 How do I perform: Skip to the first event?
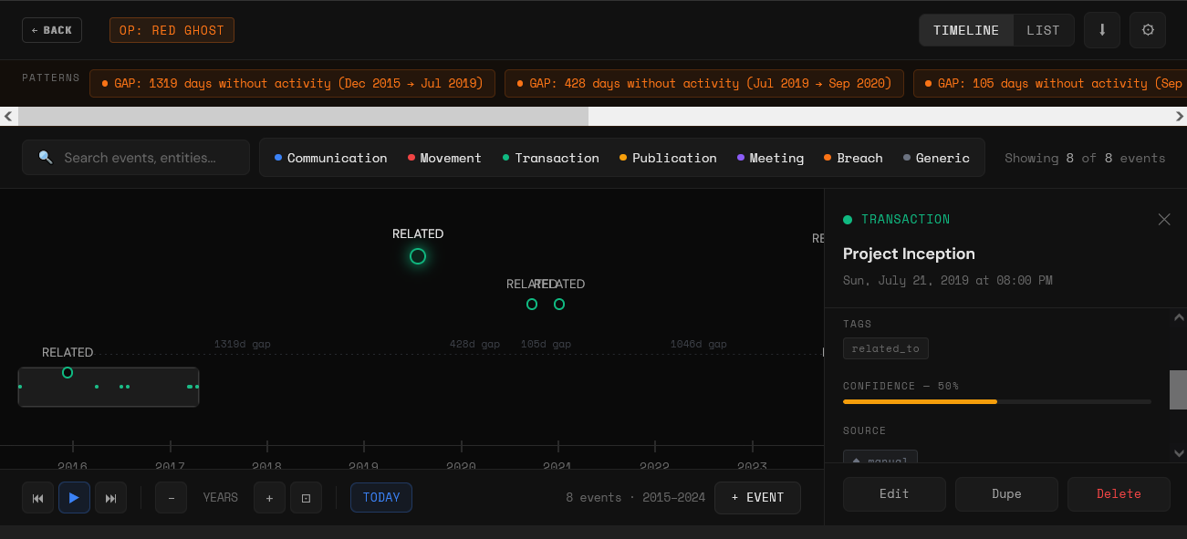(x=38, y=498)
